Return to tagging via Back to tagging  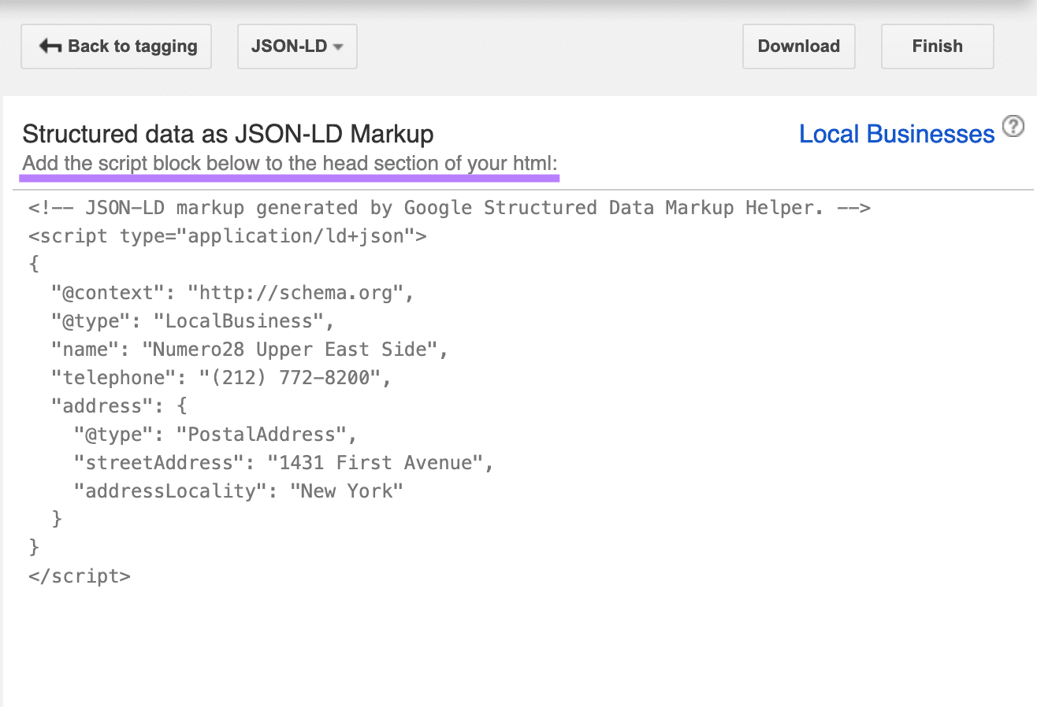click(116, 46)
